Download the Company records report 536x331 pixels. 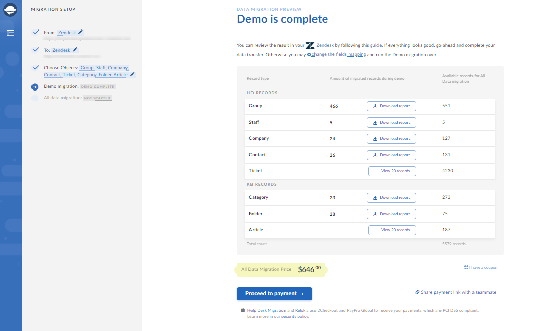coord(391,139)
